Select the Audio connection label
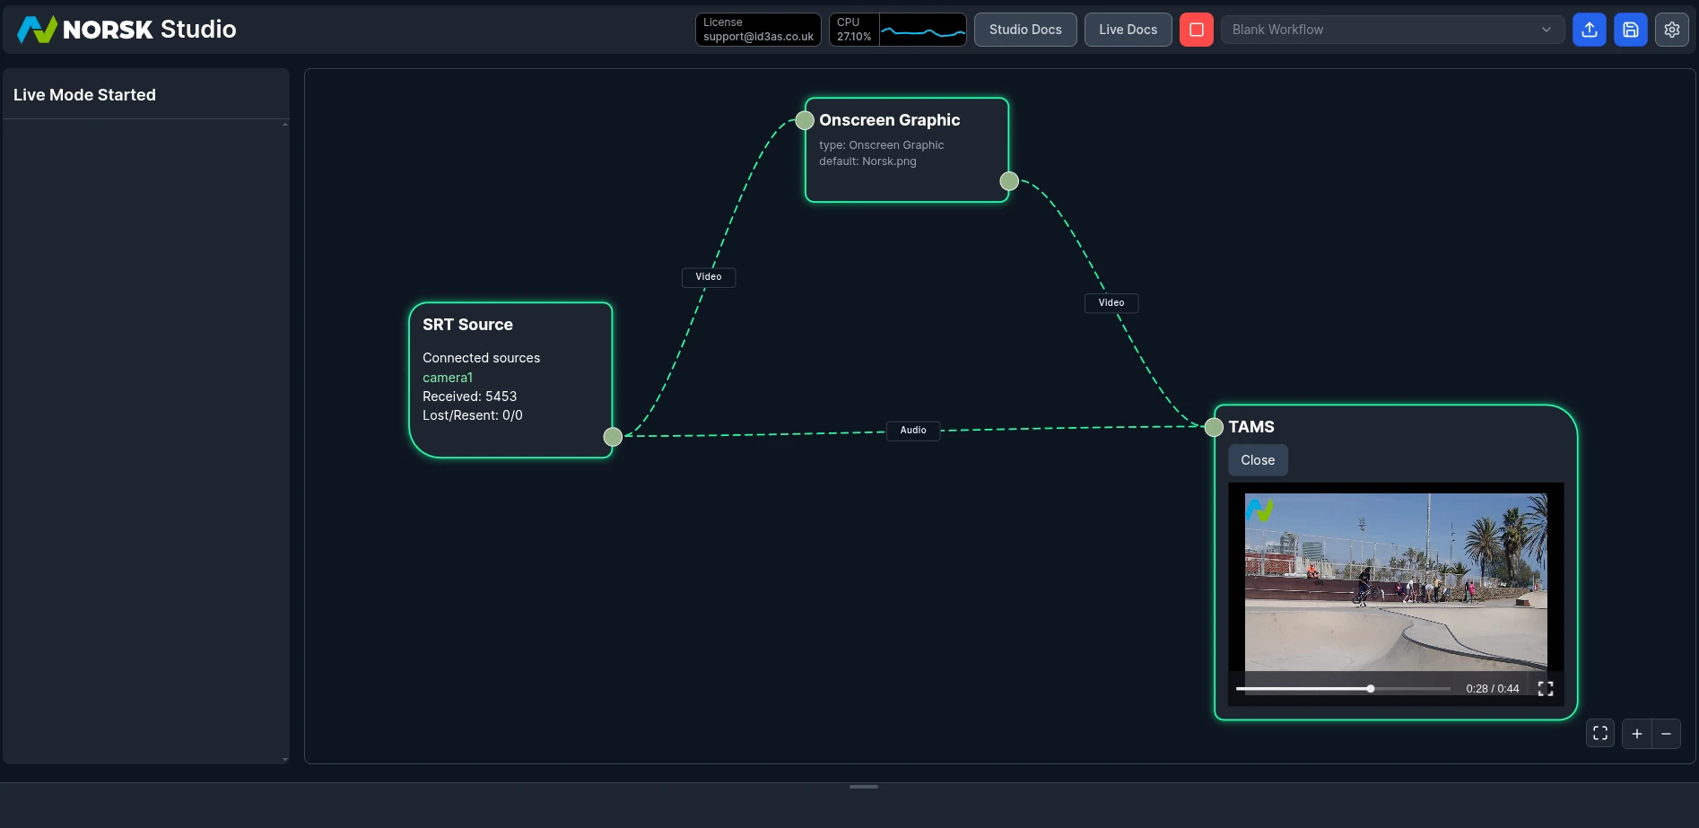 click(913, 431)
